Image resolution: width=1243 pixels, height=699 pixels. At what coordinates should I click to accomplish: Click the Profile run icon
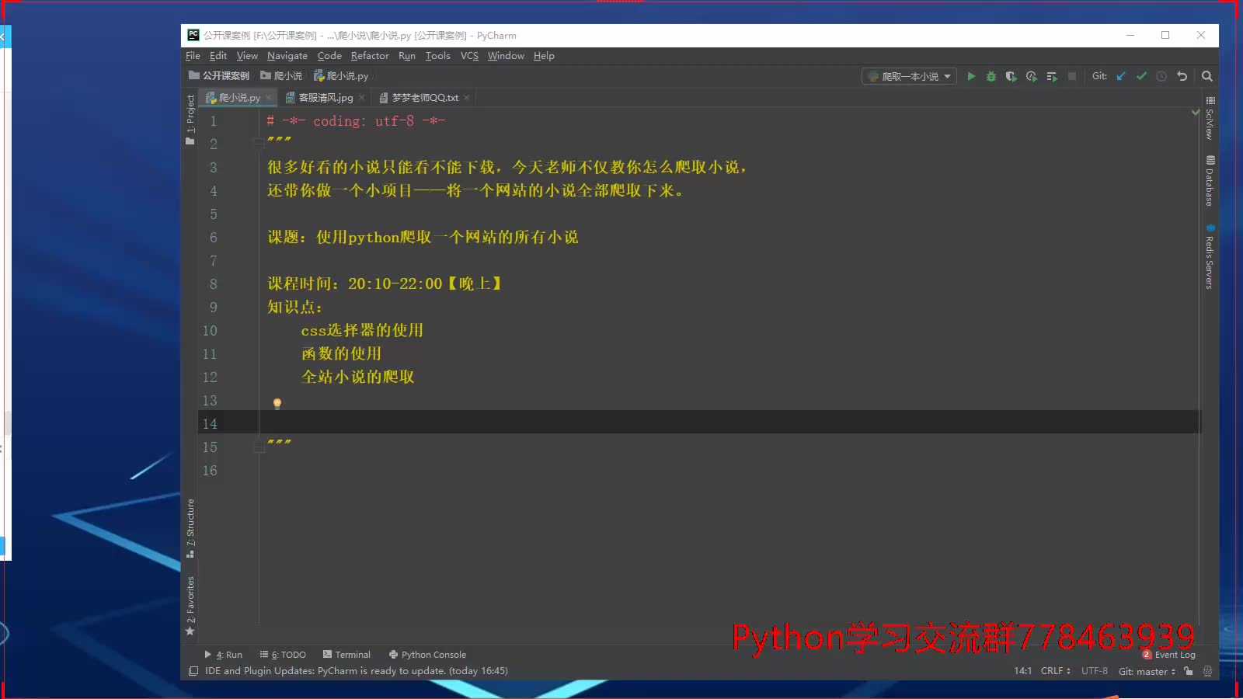click(1032, 76)
